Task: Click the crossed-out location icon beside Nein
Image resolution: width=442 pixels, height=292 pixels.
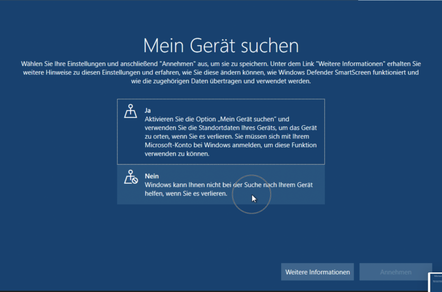Action: pos(131,177)
